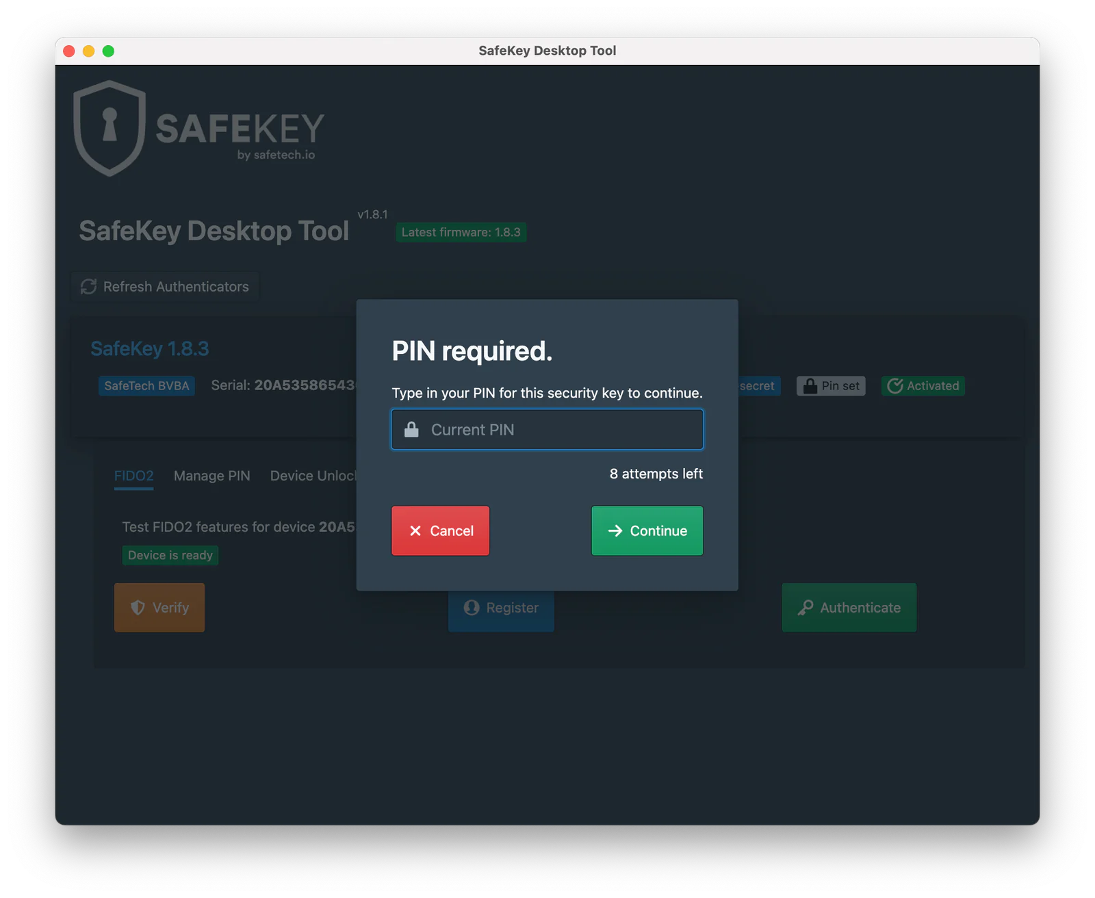This screenshot has width=1095, height=898.
Task: Minimize window using yellow button
Action: pos(88,51)
